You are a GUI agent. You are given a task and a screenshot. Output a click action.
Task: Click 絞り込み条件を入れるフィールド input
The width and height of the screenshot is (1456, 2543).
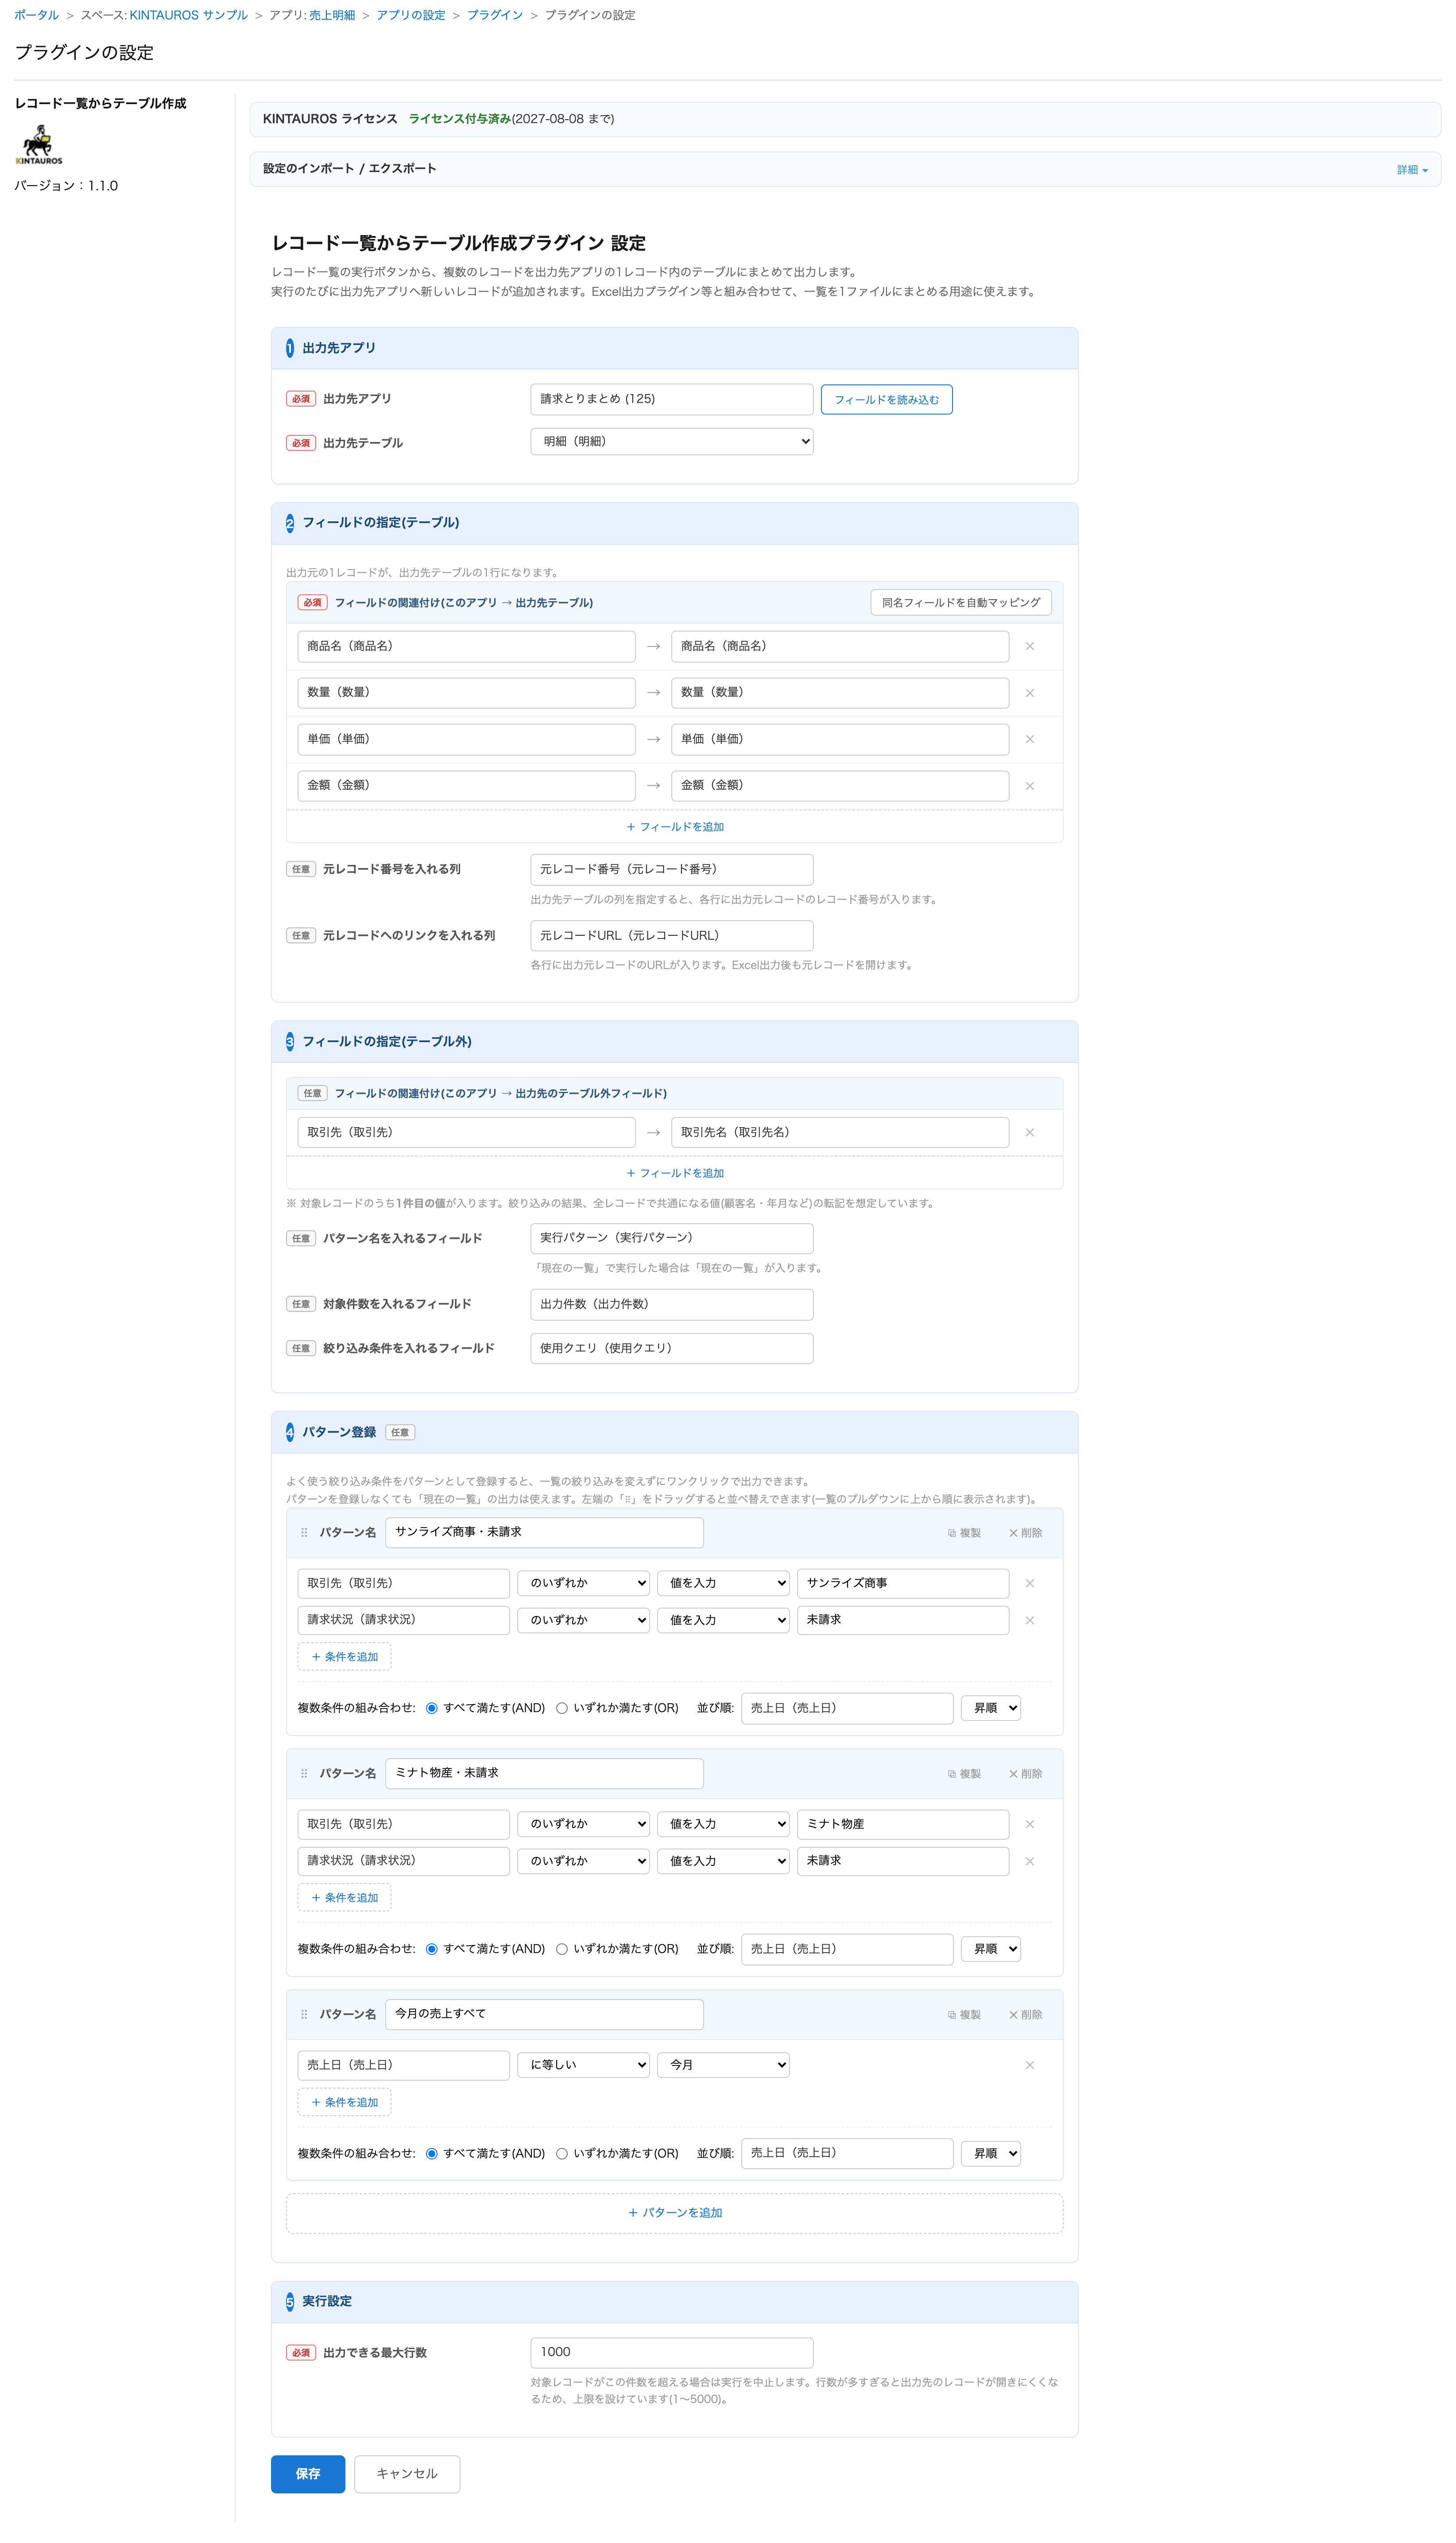[x=672, y=1349]
